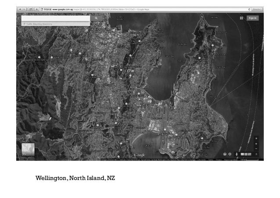This screenshot has width=280, height=198.
Task: Expand the imagery strip with double chevron
Action: point(256,154)
